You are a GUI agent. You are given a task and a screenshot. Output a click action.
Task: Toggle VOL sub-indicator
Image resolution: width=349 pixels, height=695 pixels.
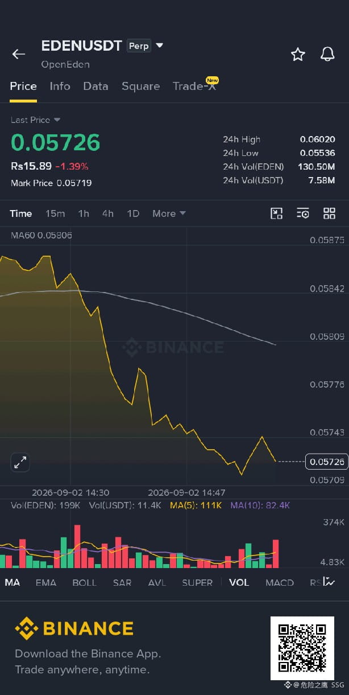pyautogui.click(x=239, y=582)
